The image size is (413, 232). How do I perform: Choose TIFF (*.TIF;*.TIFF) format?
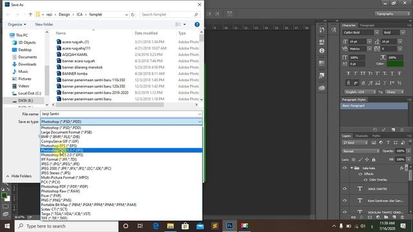pyautogui.click(x=54, y=218)
